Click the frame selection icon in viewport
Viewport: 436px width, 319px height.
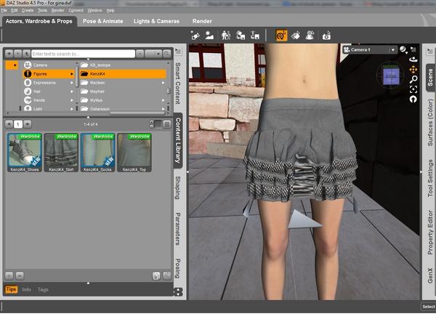[413, 89]
